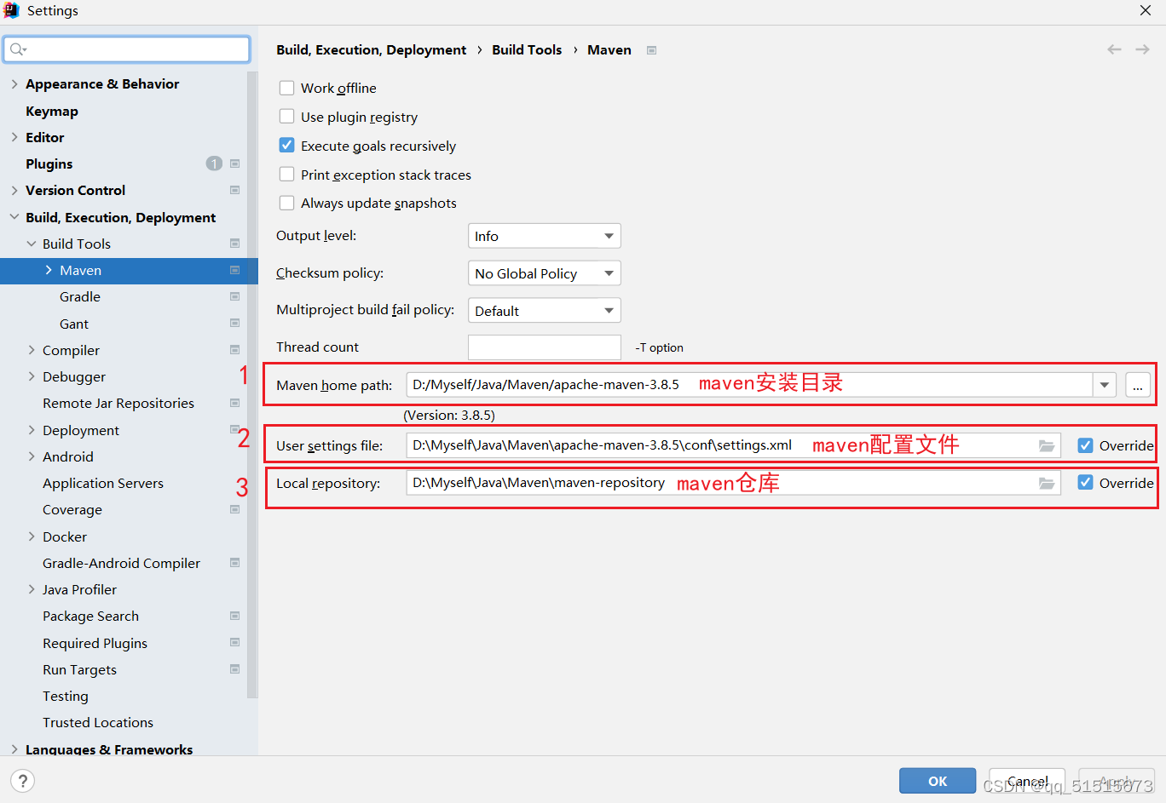Click the User settings file path field
The height and width of the screenshot is (803, 1166).
click(733, 445)
